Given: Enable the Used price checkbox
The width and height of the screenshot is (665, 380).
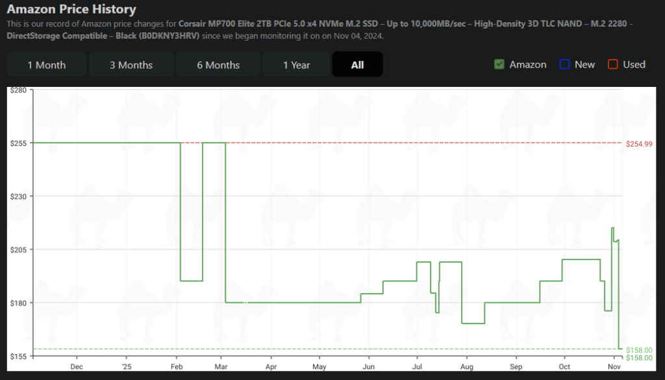Looking at the screenshot, I should [x=613, y=64].
